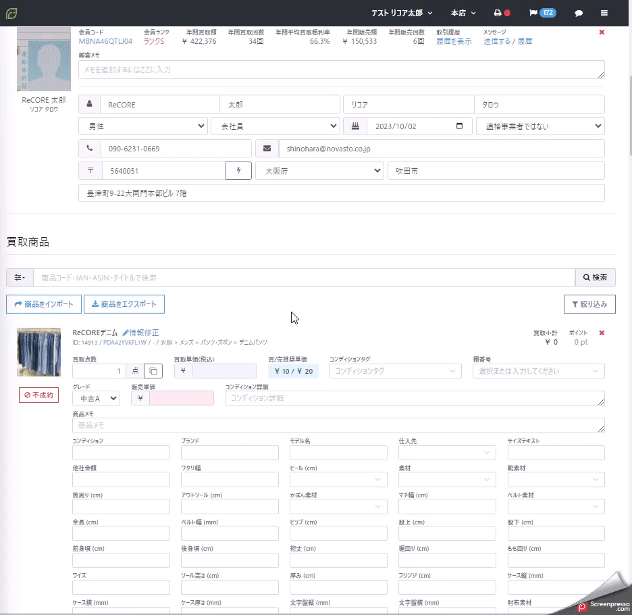Focus city field showing 吹田市

coord(496,171)
